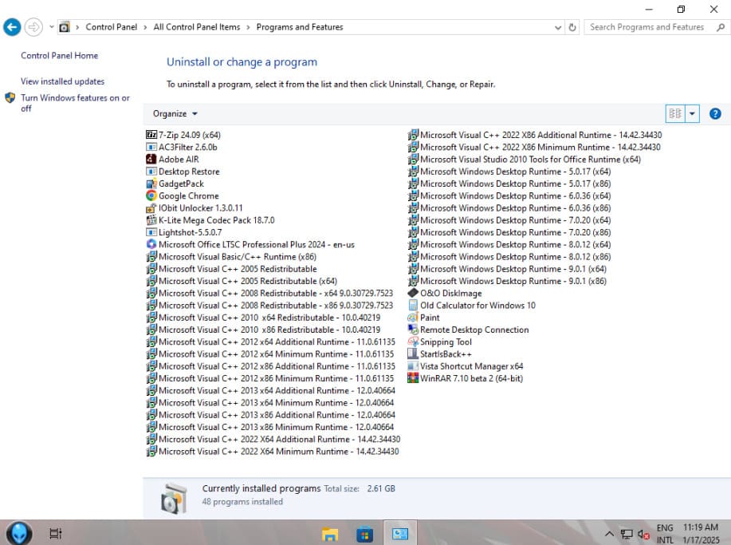Open File Explorer from the taskbar
Viewport: 731px width, 545px height.
pos(330,533)
